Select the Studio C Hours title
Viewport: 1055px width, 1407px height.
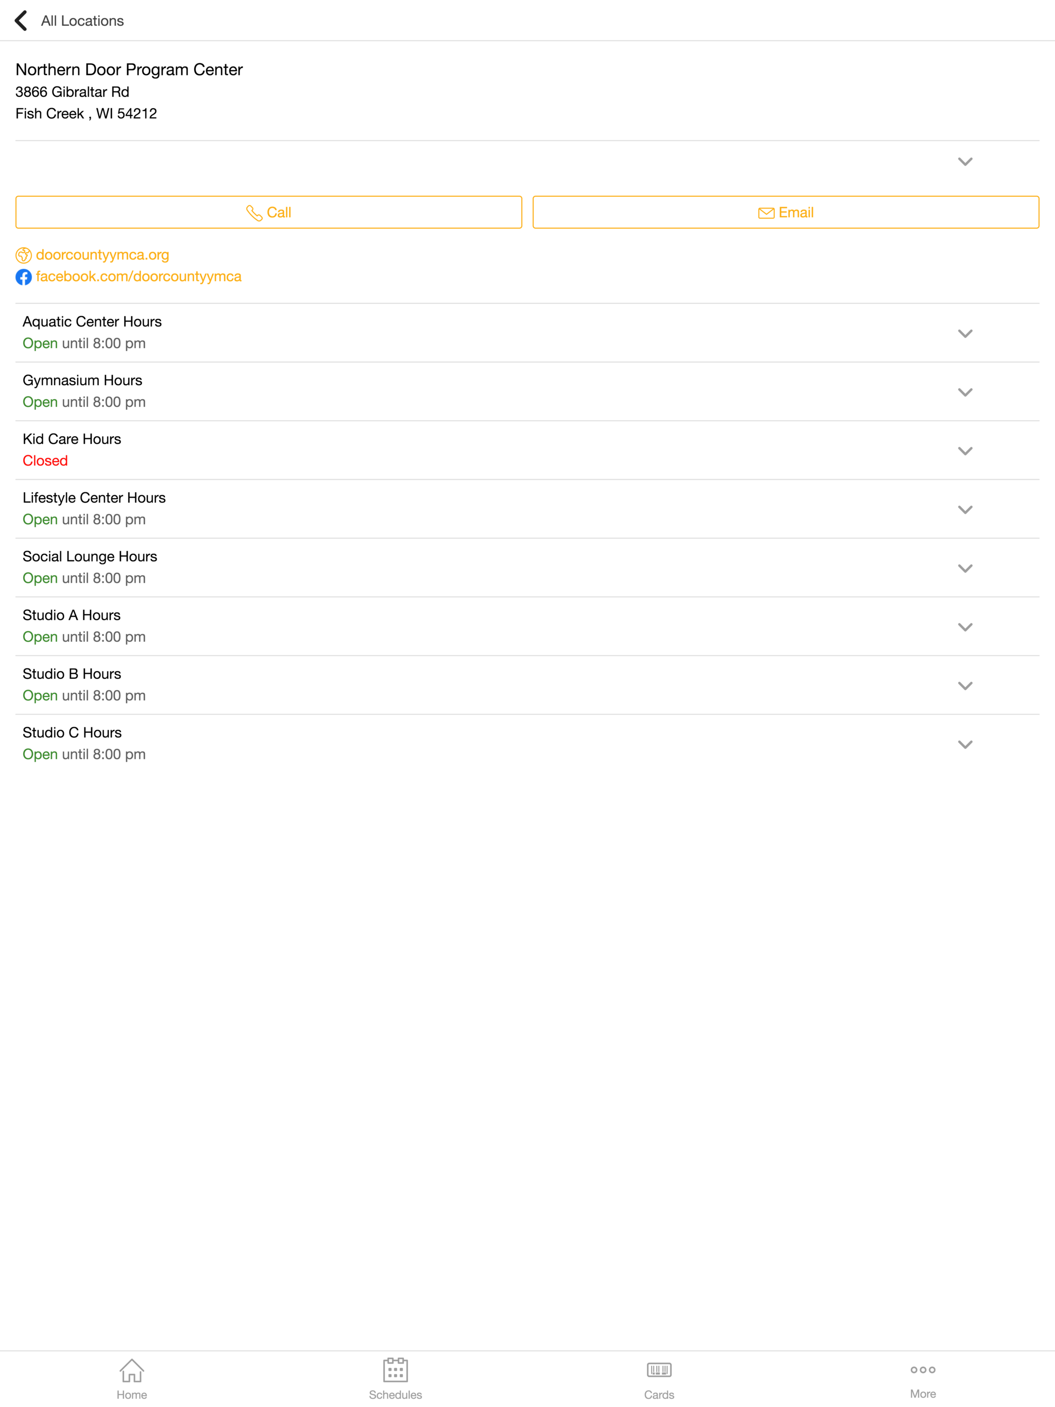pos(72,733)
